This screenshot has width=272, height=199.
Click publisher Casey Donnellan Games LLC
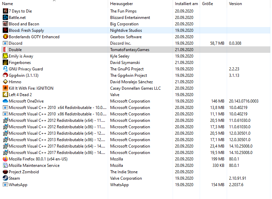[135, 88]
